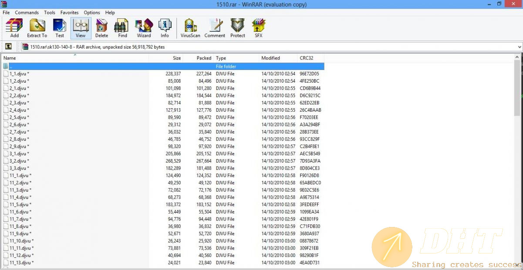Select file 3_1.djvu
The height and width of the screenshot is (270, 523).
pos(19,153)
